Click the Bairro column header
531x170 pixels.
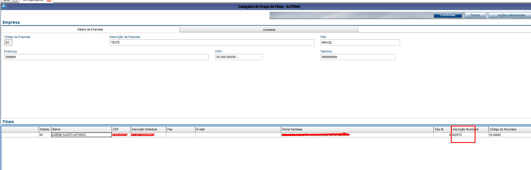(x=81, y=129)
